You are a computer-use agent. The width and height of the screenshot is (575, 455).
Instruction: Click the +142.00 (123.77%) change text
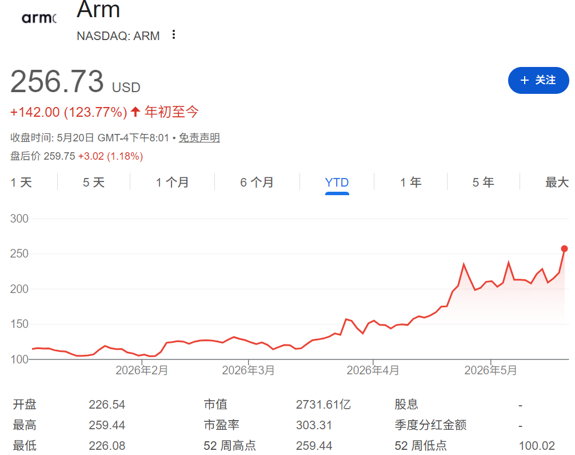point(69,112)
